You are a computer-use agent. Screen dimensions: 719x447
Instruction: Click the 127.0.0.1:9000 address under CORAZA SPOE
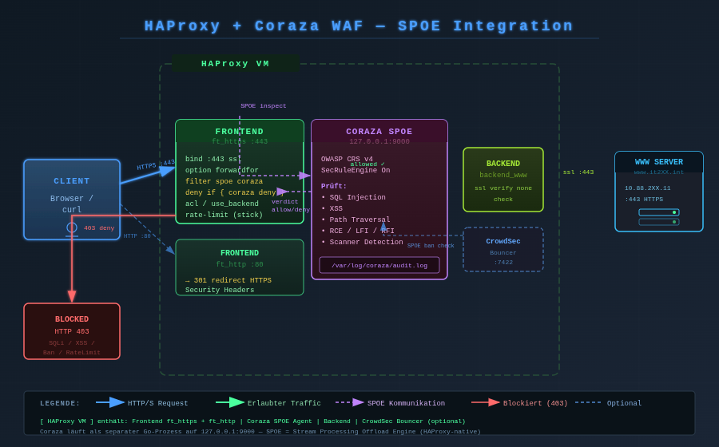point(379,141)
